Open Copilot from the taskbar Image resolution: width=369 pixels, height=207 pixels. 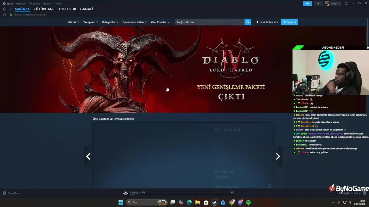(181, 202)
